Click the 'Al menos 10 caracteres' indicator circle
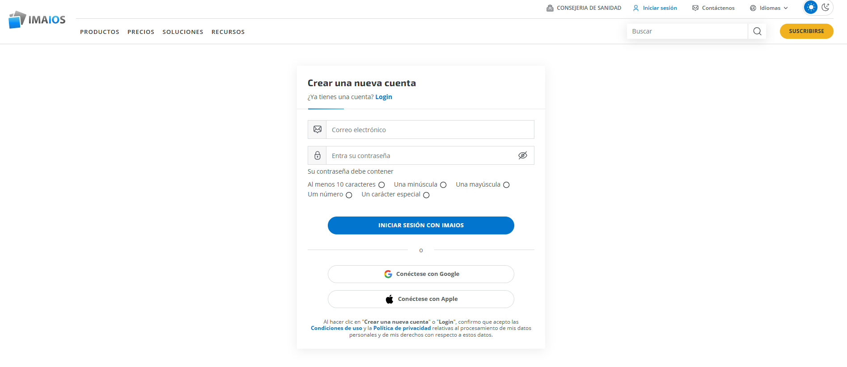 [381, 185]
